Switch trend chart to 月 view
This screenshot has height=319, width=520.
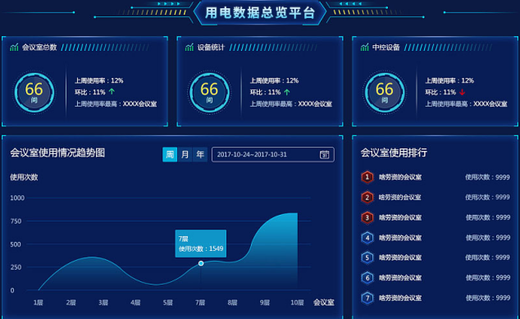coord(185,154)
